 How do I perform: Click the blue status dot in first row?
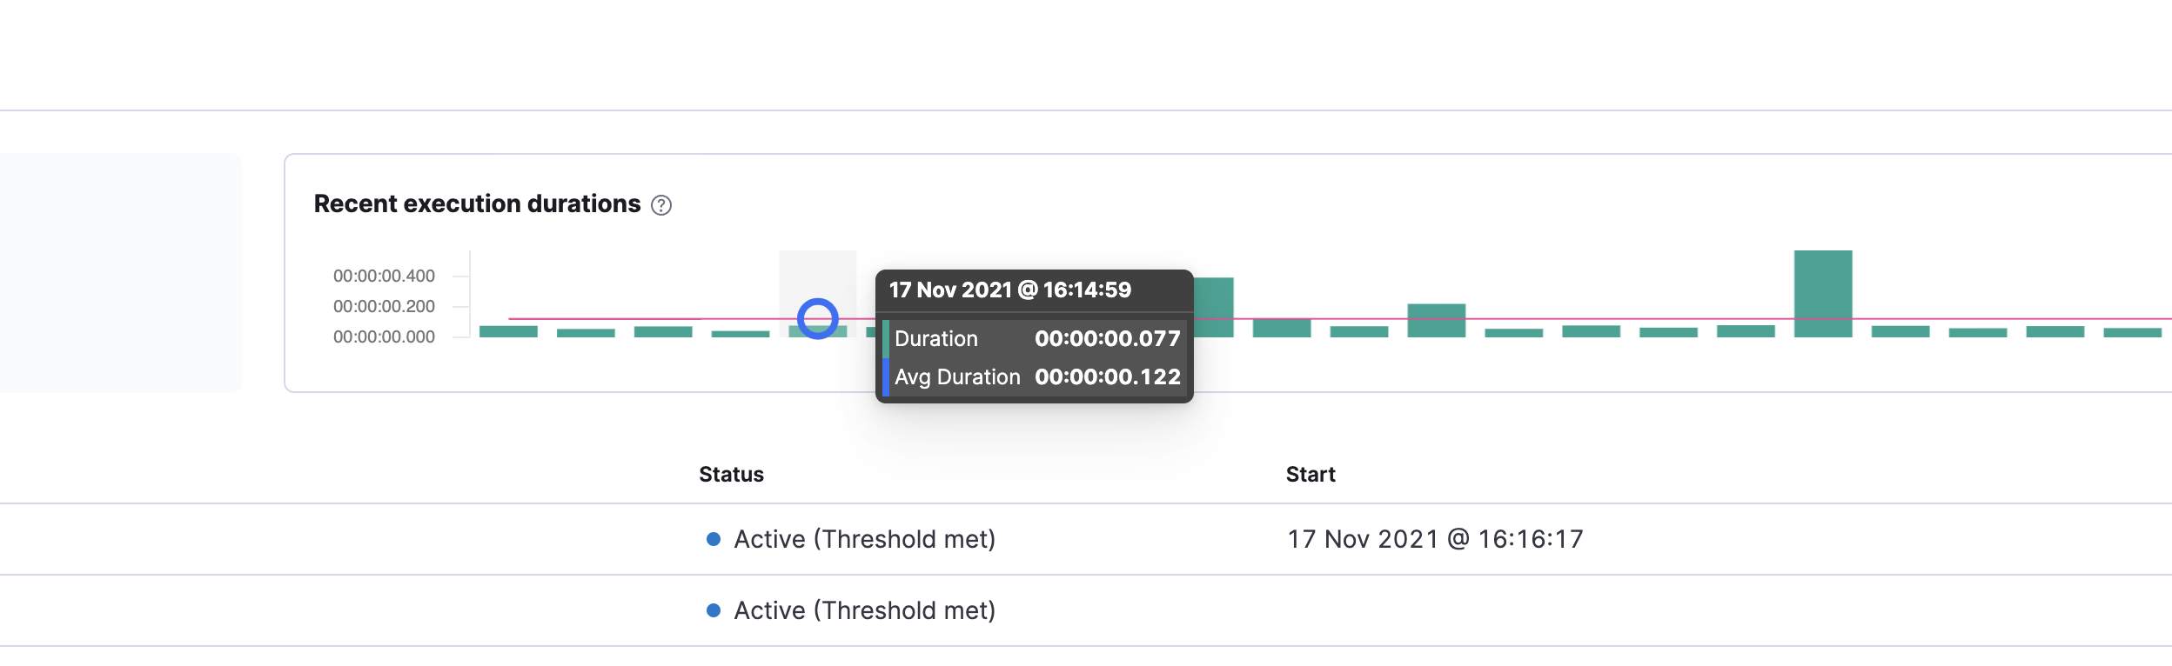[714, 539]
